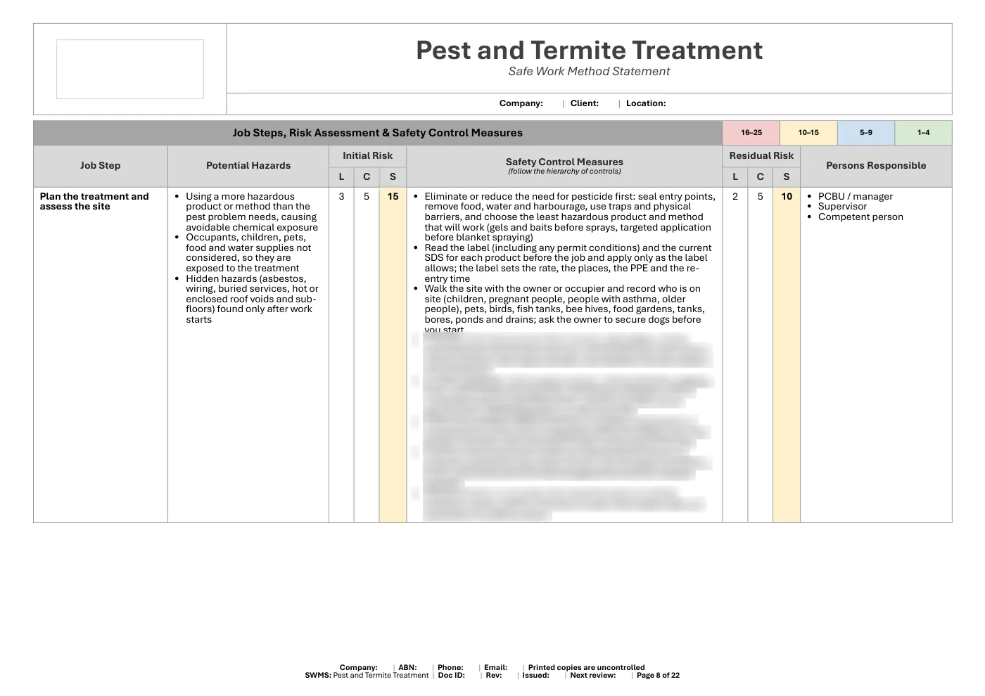Click the initial risk score 15

393,197
